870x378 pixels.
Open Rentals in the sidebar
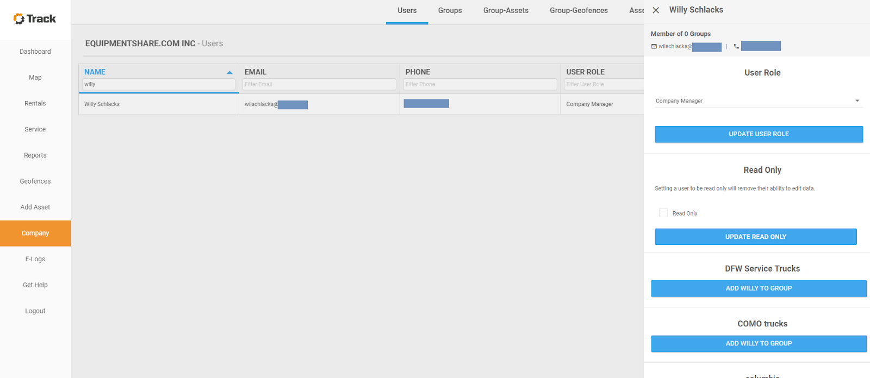click(x=35, y=104)
